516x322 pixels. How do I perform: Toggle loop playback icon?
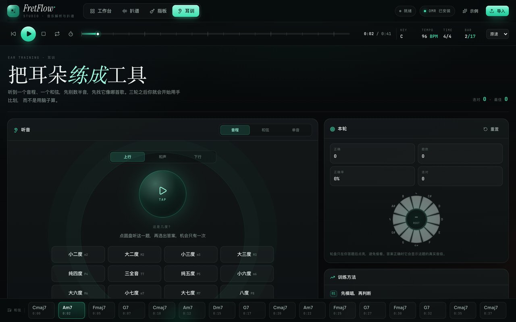coord(57,34)
